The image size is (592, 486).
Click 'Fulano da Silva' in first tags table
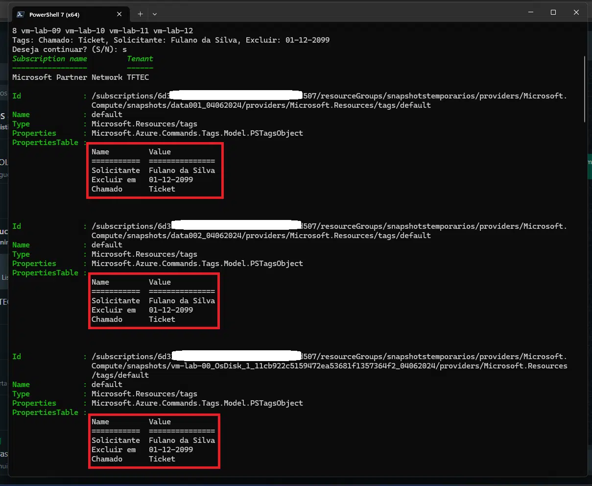tap(182, 170)
